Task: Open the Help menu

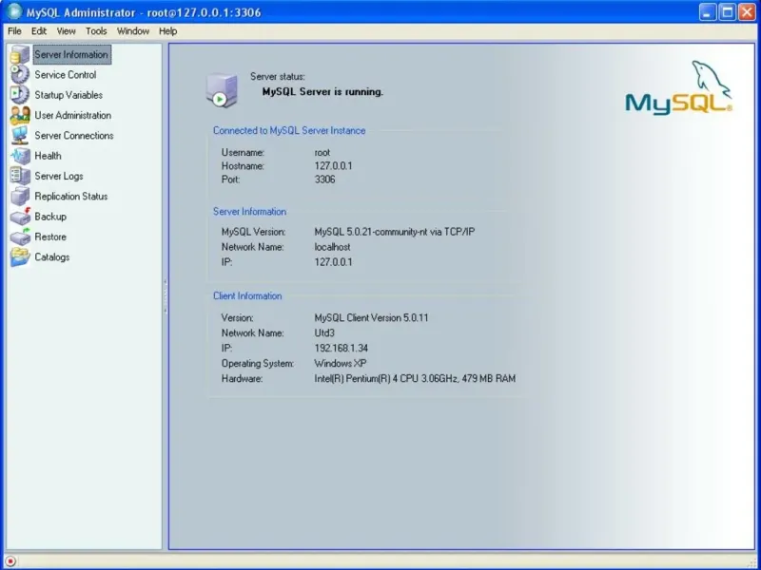Action: point(168,31)
